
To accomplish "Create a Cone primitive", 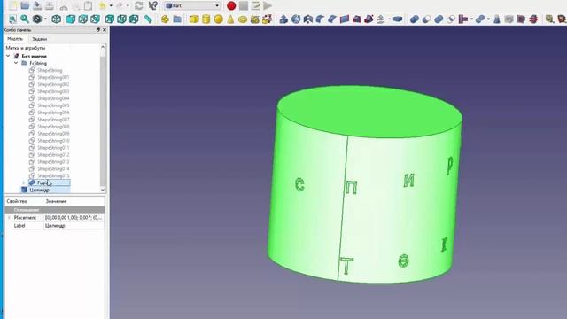I will pos(230,19).
